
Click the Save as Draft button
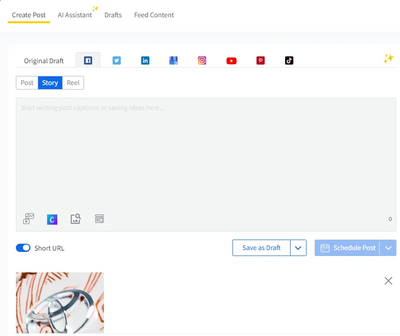(x=262, y=248)
